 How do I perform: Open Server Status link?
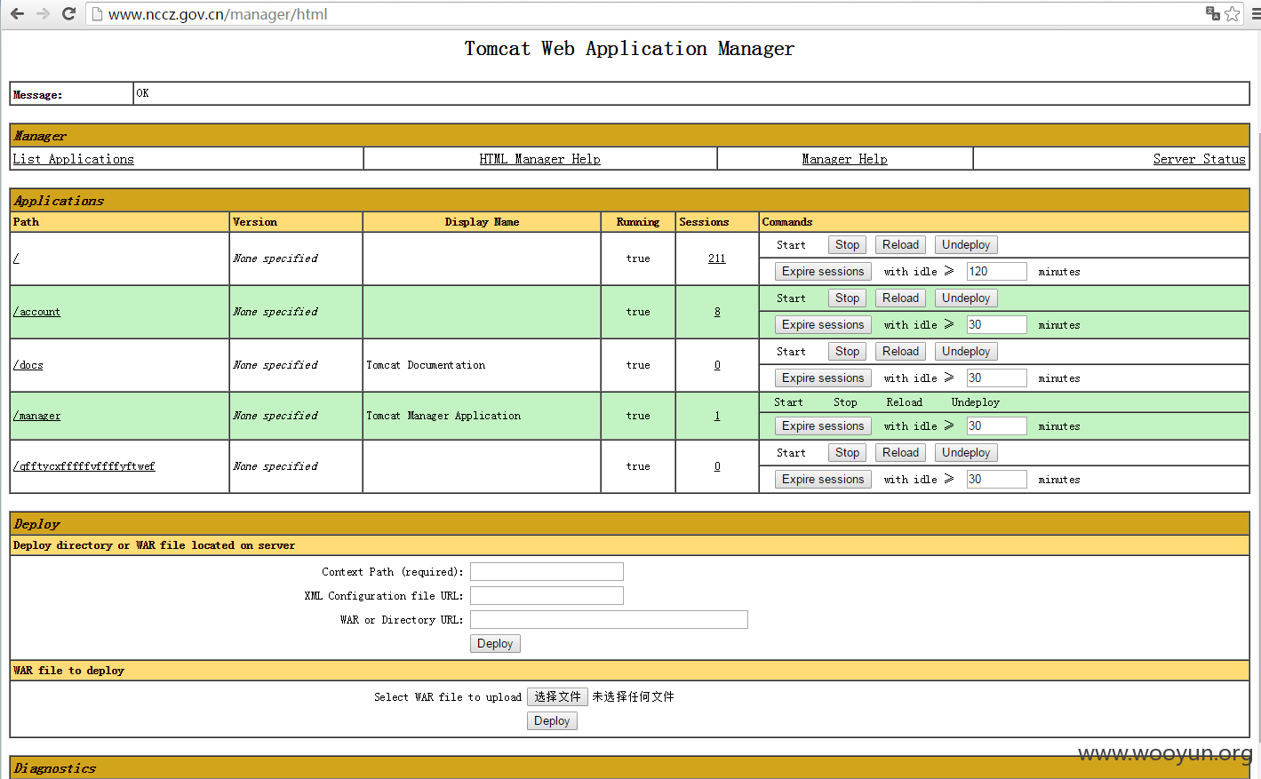point(1199,159)
